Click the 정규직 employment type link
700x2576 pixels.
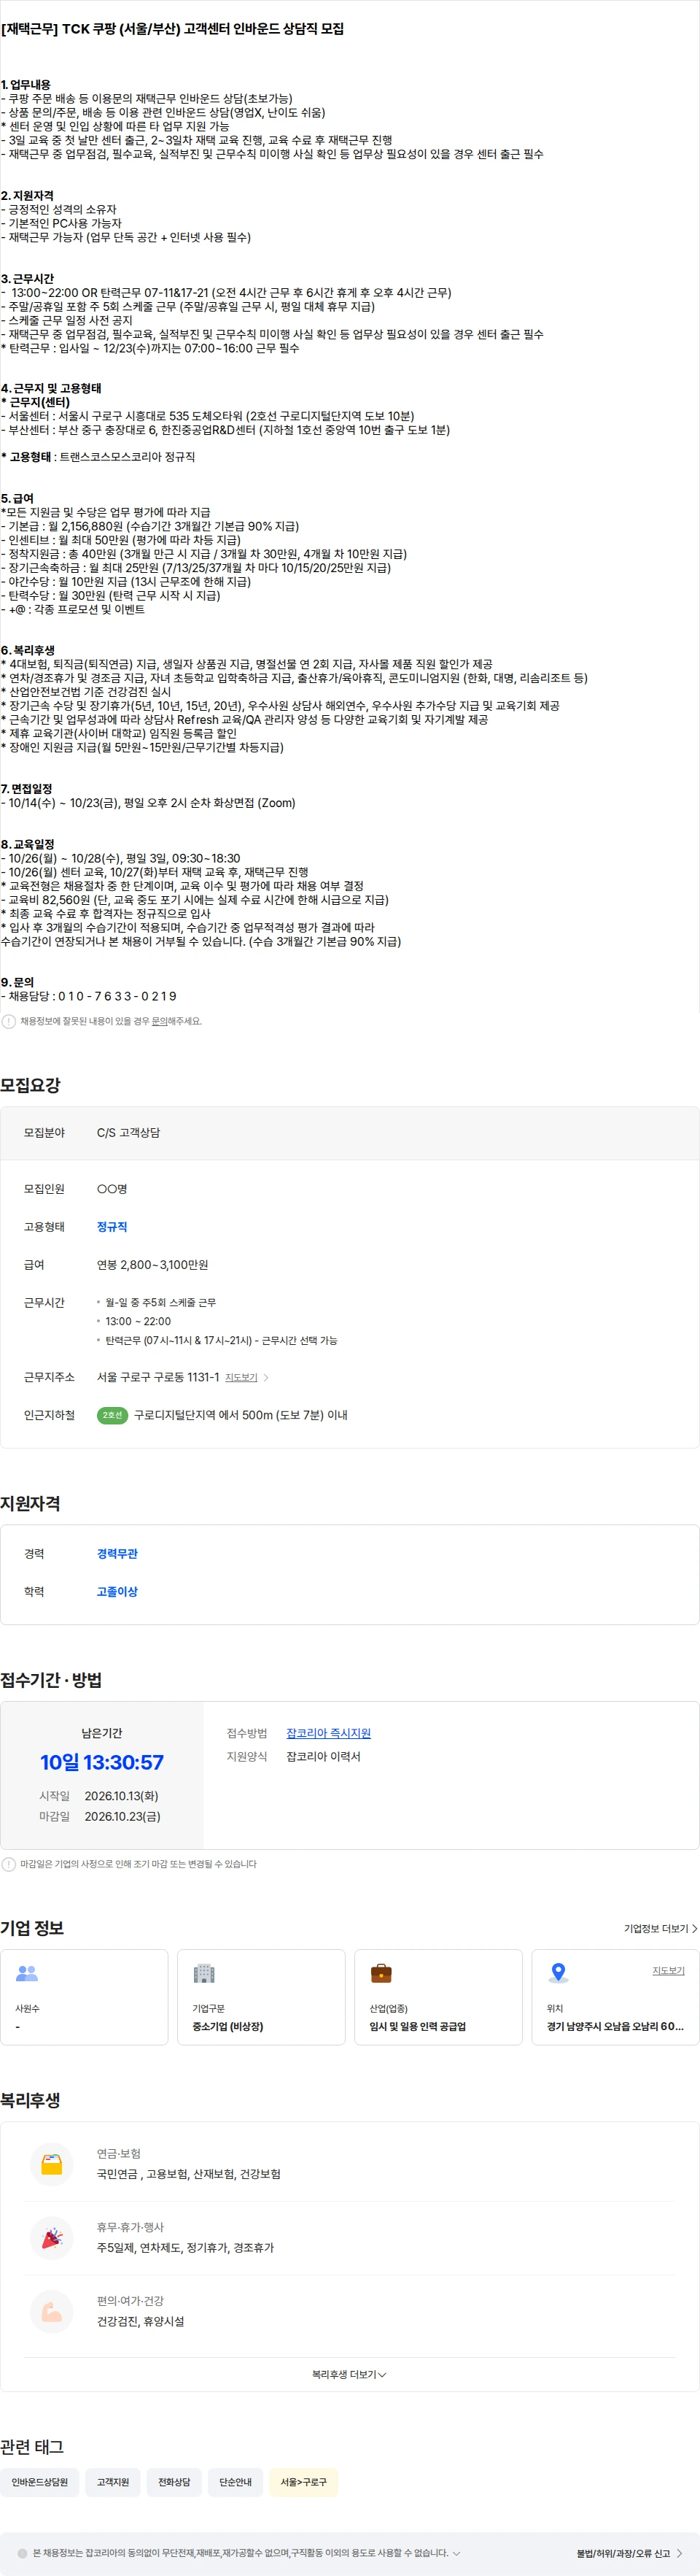[x=112, y=1226]
